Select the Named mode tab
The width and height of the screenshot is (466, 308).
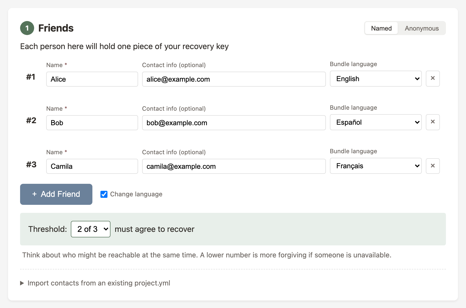(x=381, y=28)
